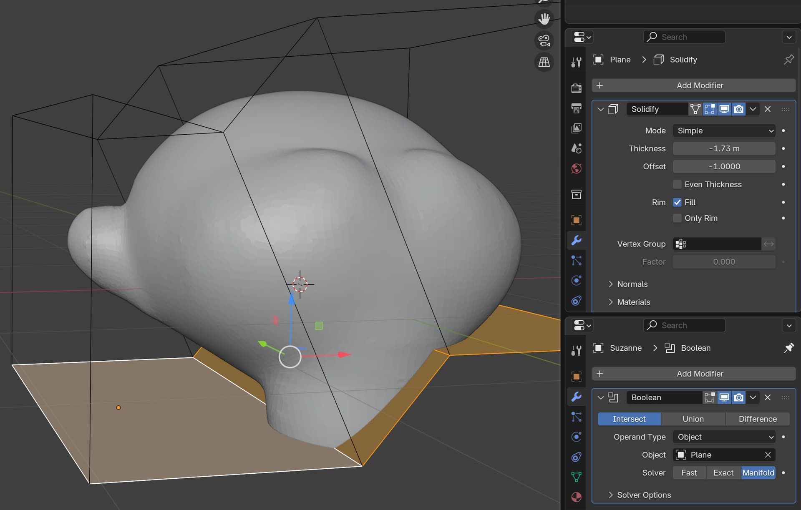Toggle Boolean viewport visibility
Viewport: 801px width, 510px height.
tap(724, 397)
